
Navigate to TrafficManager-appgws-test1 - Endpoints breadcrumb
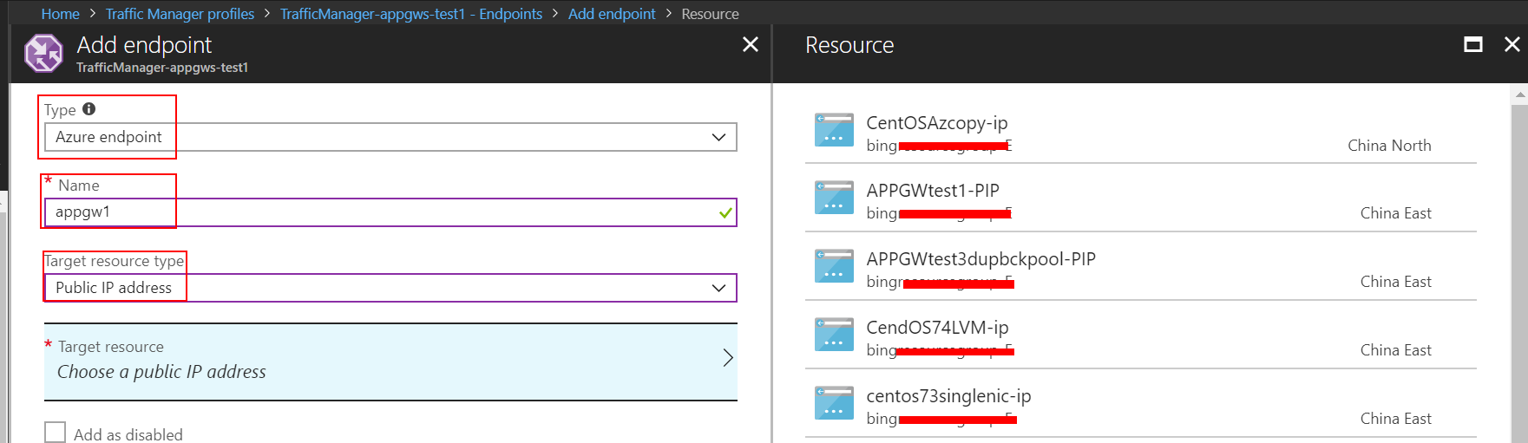point(410,14)
